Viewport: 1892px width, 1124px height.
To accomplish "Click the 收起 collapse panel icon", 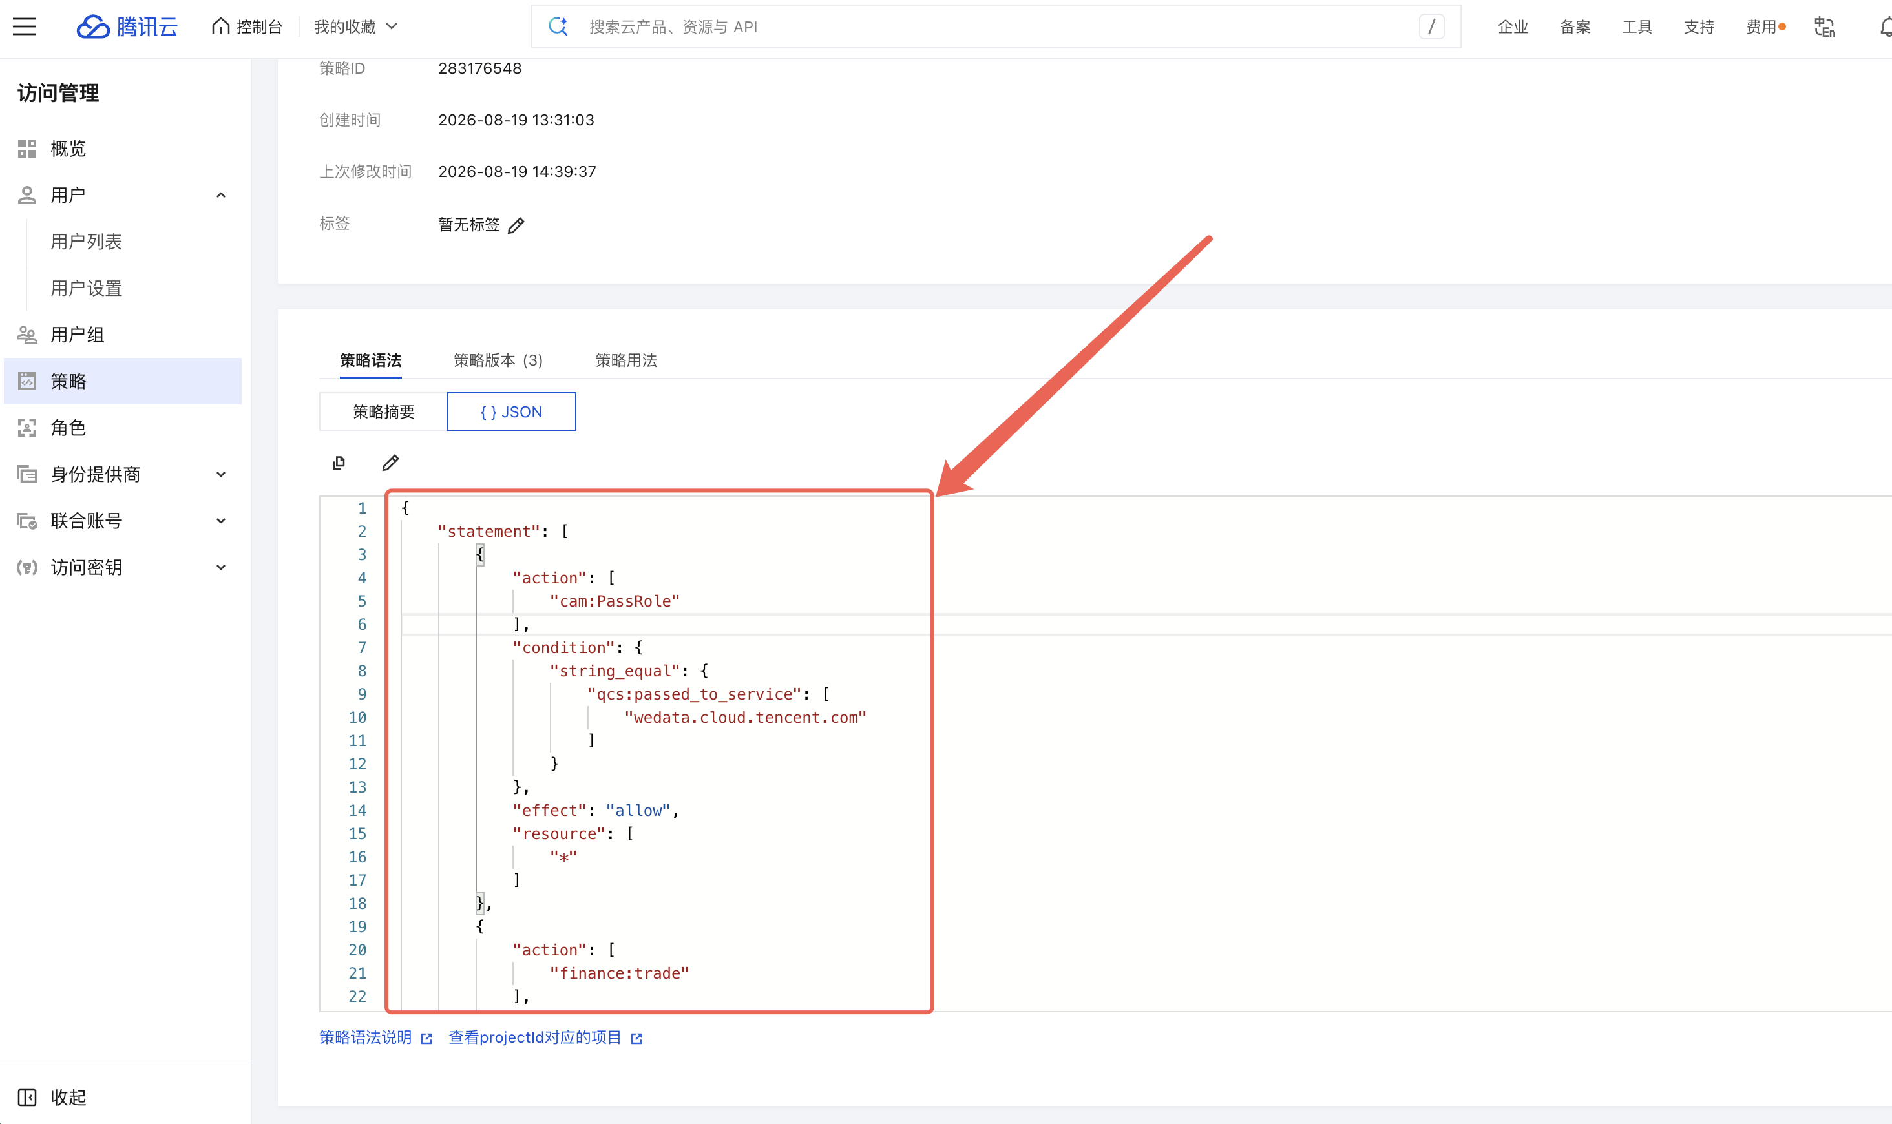I will (x=27, y=1098).
